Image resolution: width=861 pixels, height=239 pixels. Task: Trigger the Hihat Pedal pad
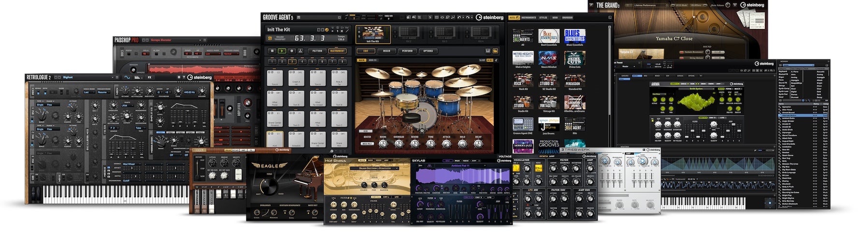[x=275, y=99]
